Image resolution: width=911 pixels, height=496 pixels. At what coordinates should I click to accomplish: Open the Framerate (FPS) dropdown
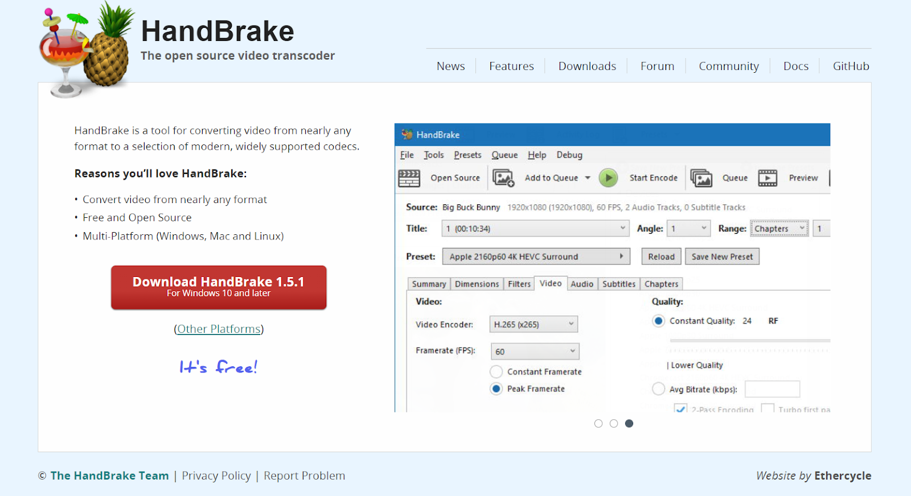tap(535, 352)
